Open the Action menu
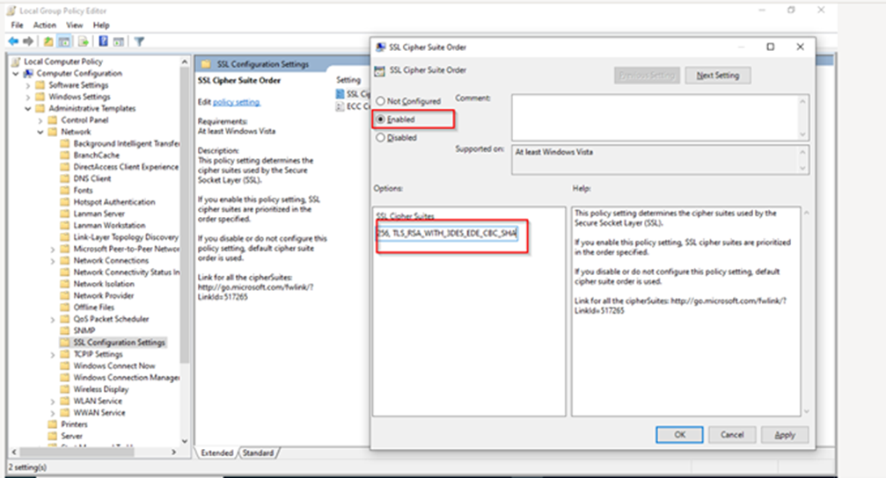 pos(44,25)
